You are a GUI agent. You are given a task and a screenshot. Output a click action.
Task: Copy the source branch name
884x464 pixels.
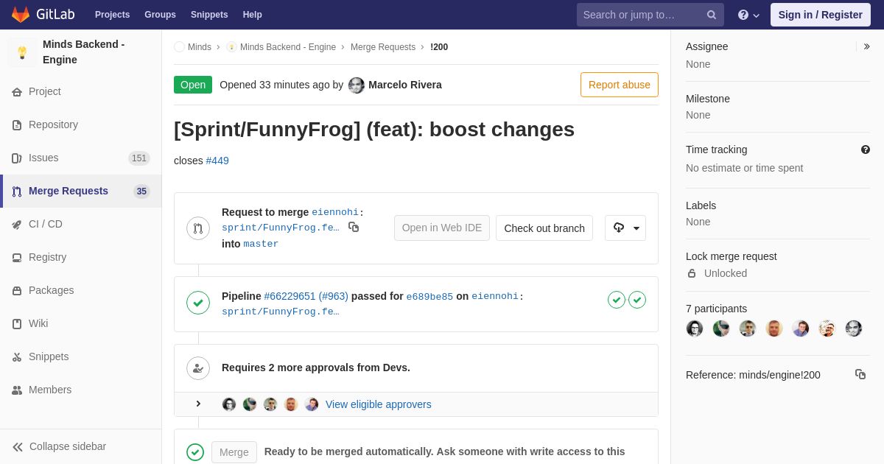354,227
